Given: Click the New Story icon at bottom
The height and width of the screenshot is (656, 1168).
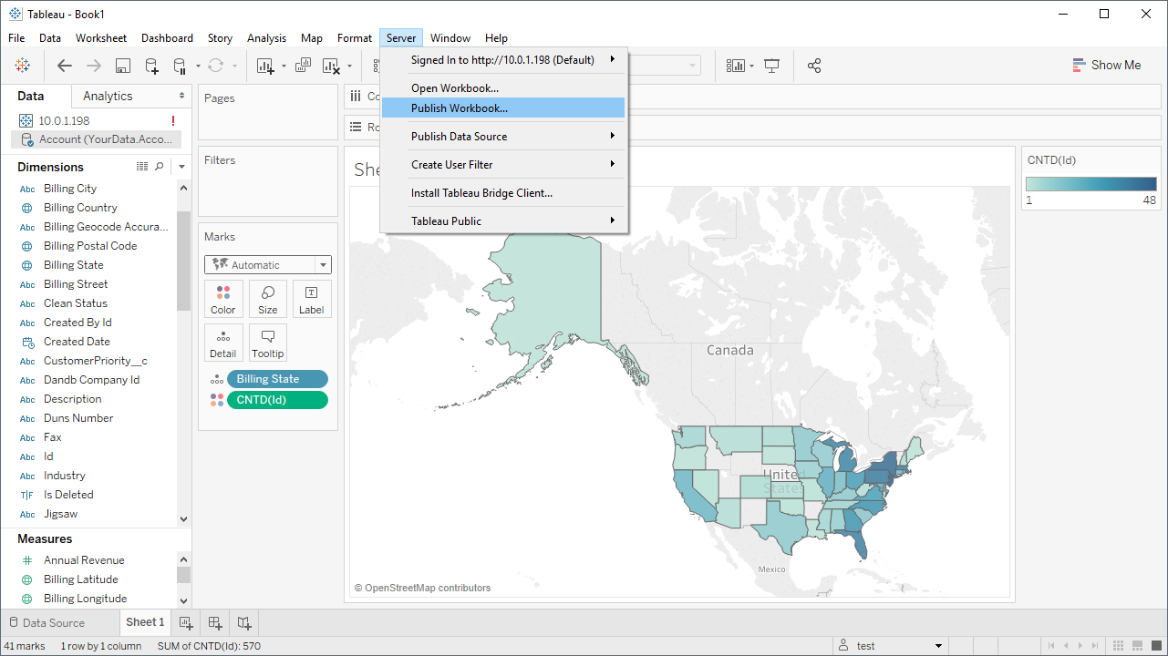Looking at the screenshot, I should click(x=244, y=623).
